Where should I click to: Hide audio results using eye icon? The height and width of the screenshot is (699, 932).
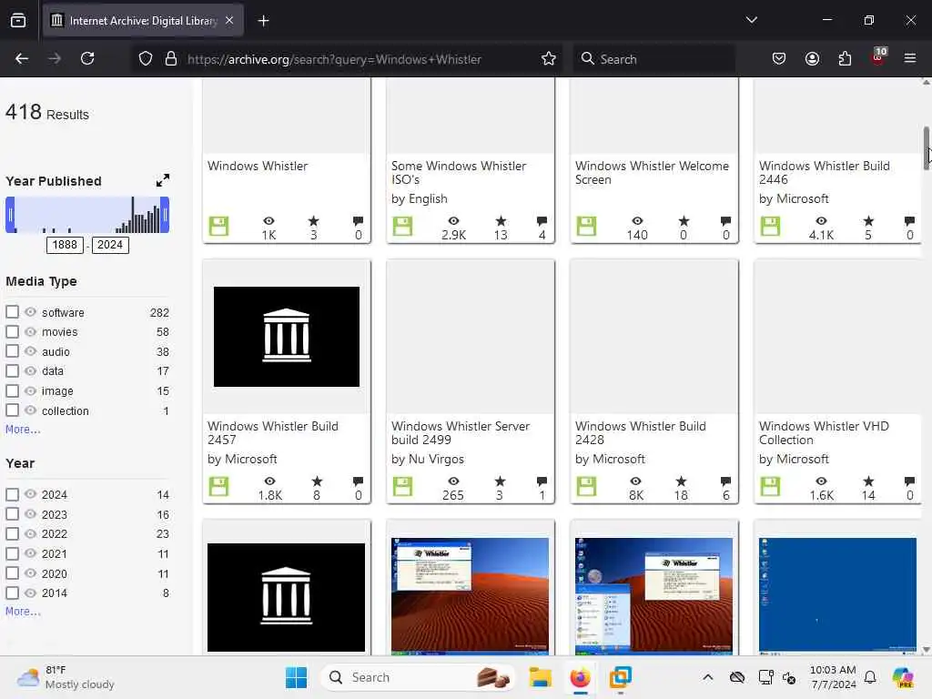click(x=30, y=351)
